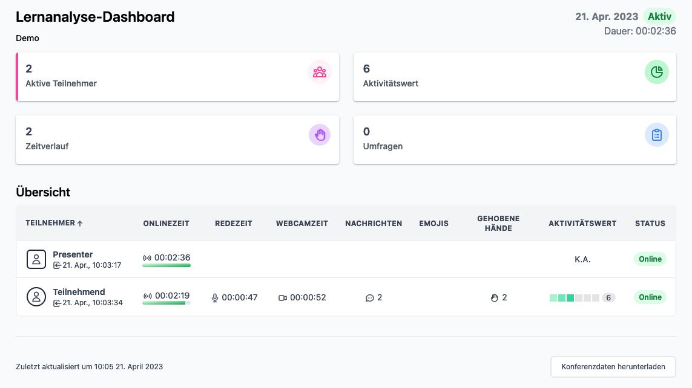The image size is (692, 388).
Task: Click the Teilnehmend avatar icon
Action: pyautogui.click(x=36, y=297)
